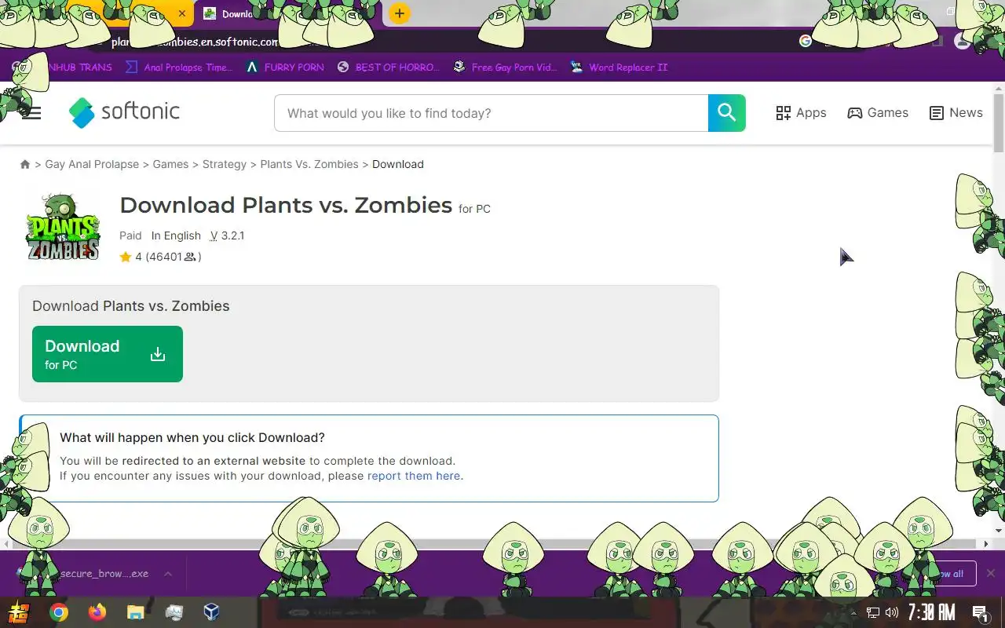Click the Softonic logo
1005x628 pixels.
click(124, 112)
